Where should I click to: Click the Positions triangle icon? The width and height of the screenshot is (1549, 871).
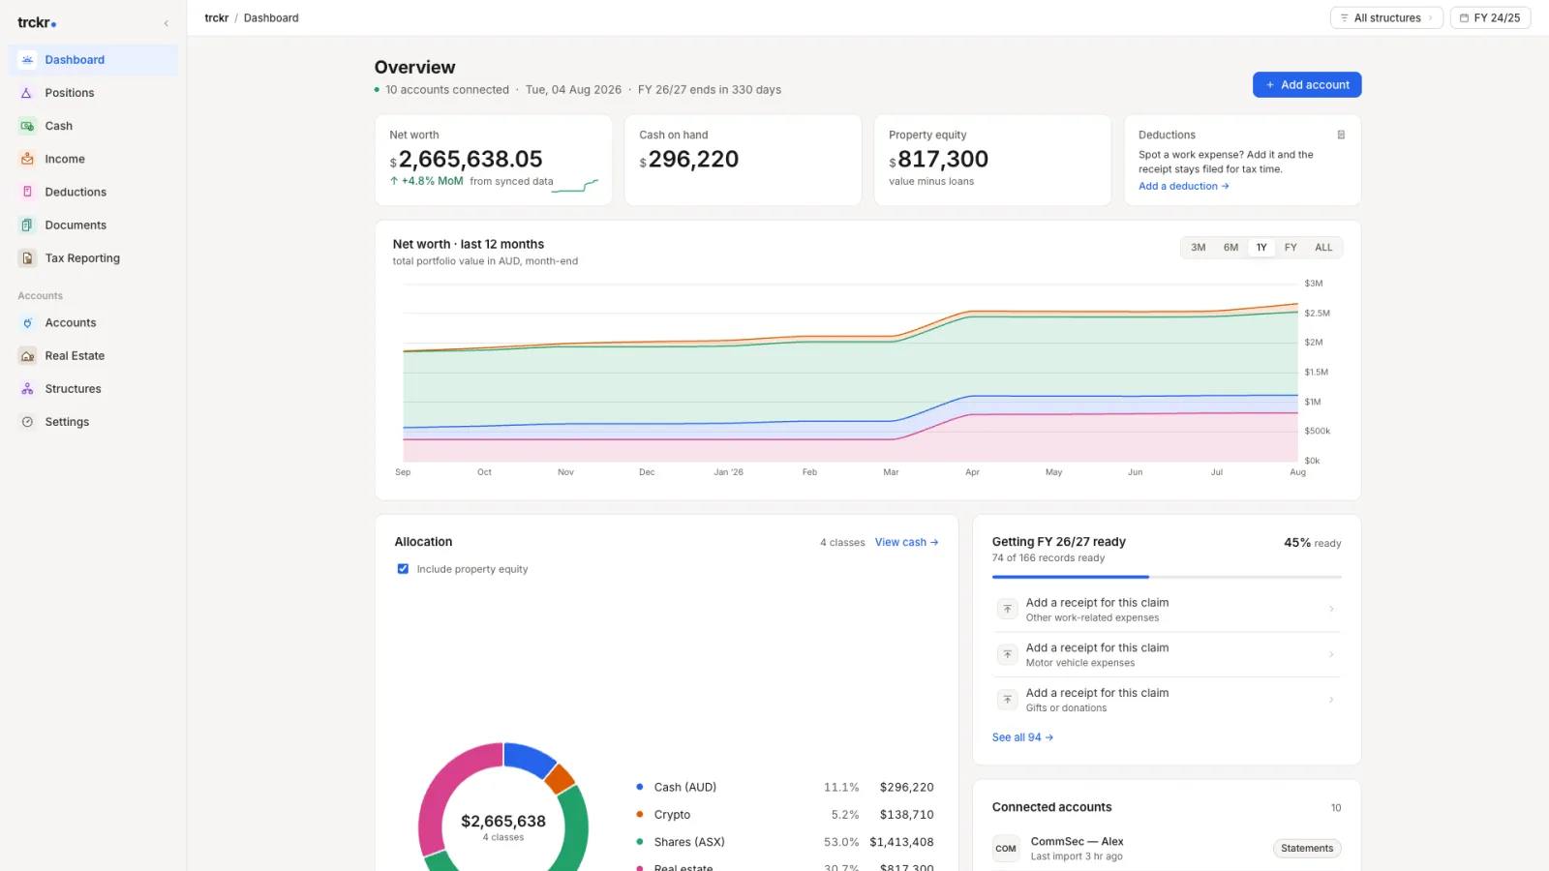point(27,93)
